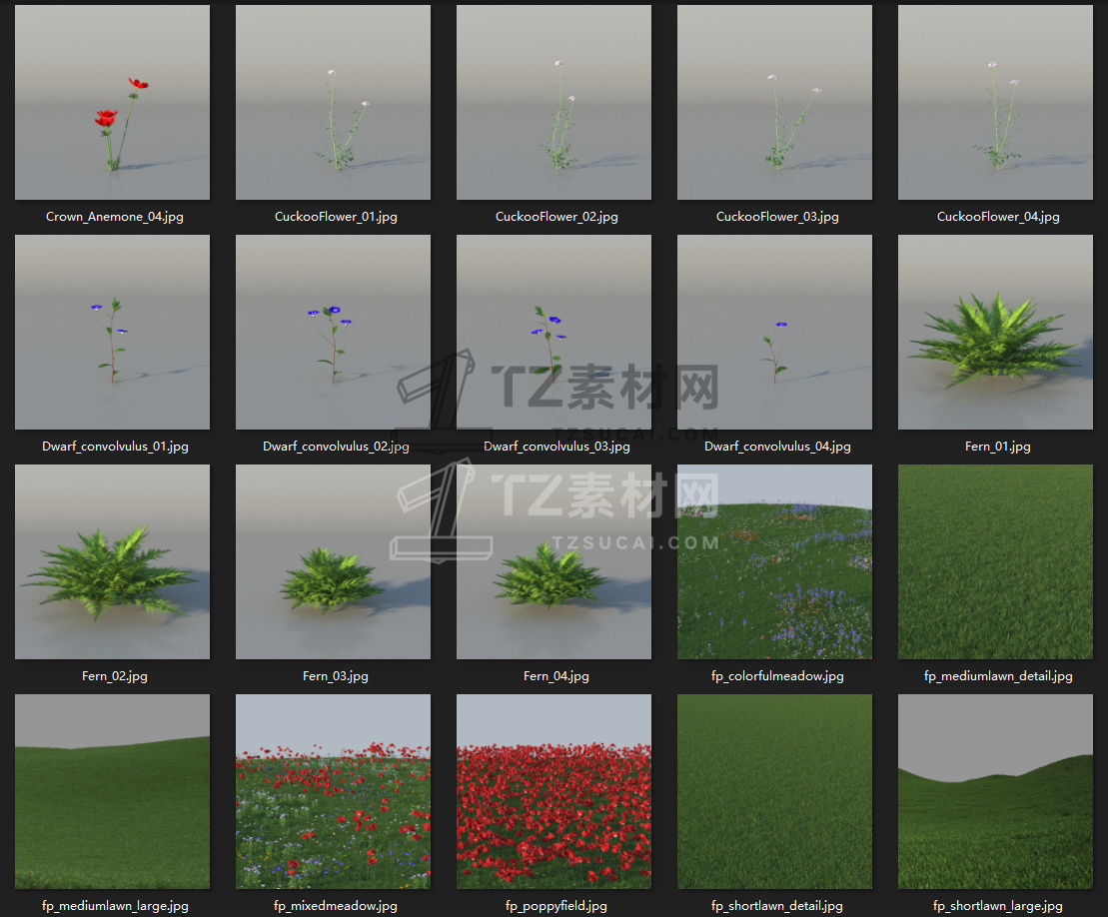Select the fp_colorfulmeadow meadow thumbnail
Screen dimensions: 1108x917
click(x=774, y=561)
